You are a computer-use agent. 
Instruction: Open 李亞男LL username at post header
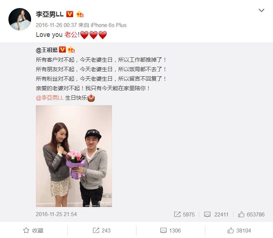(x=50, y=14)
